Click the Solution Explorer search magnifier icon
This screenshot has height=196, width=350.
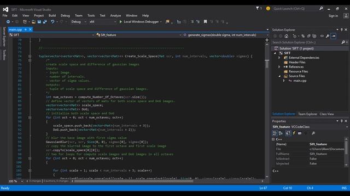click(x=343, y=42)
